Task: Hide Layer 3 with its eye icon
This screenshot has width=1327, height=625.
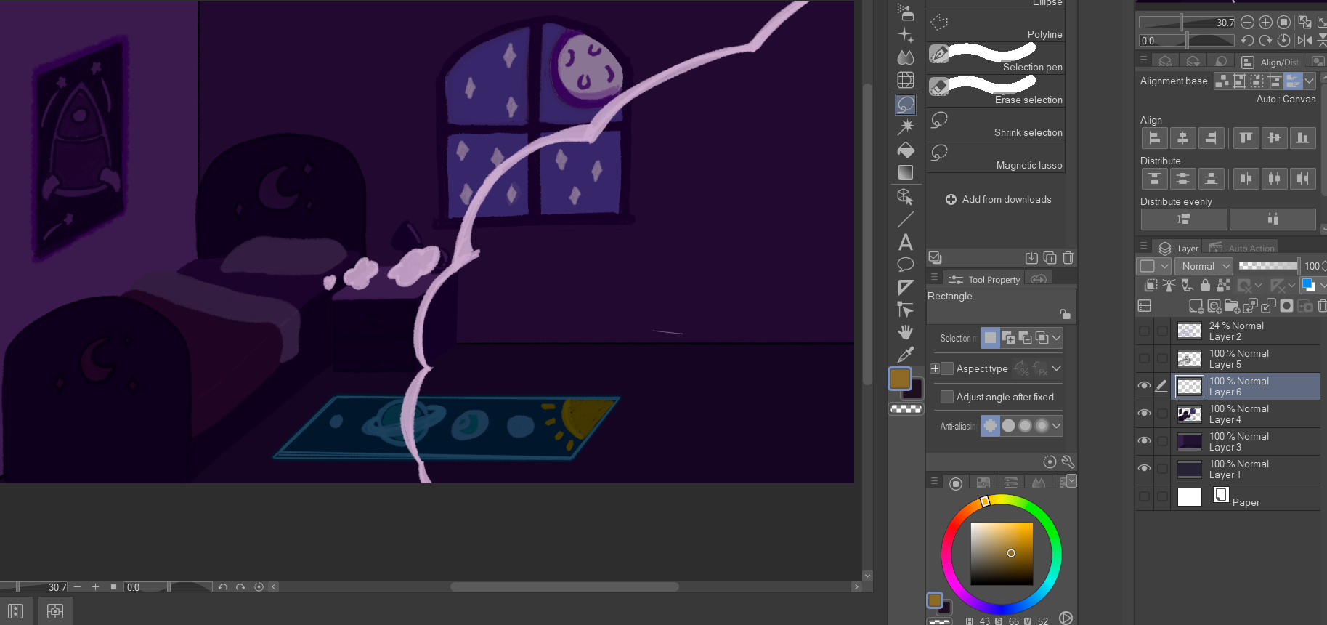Action: [x=1144, y=441]
